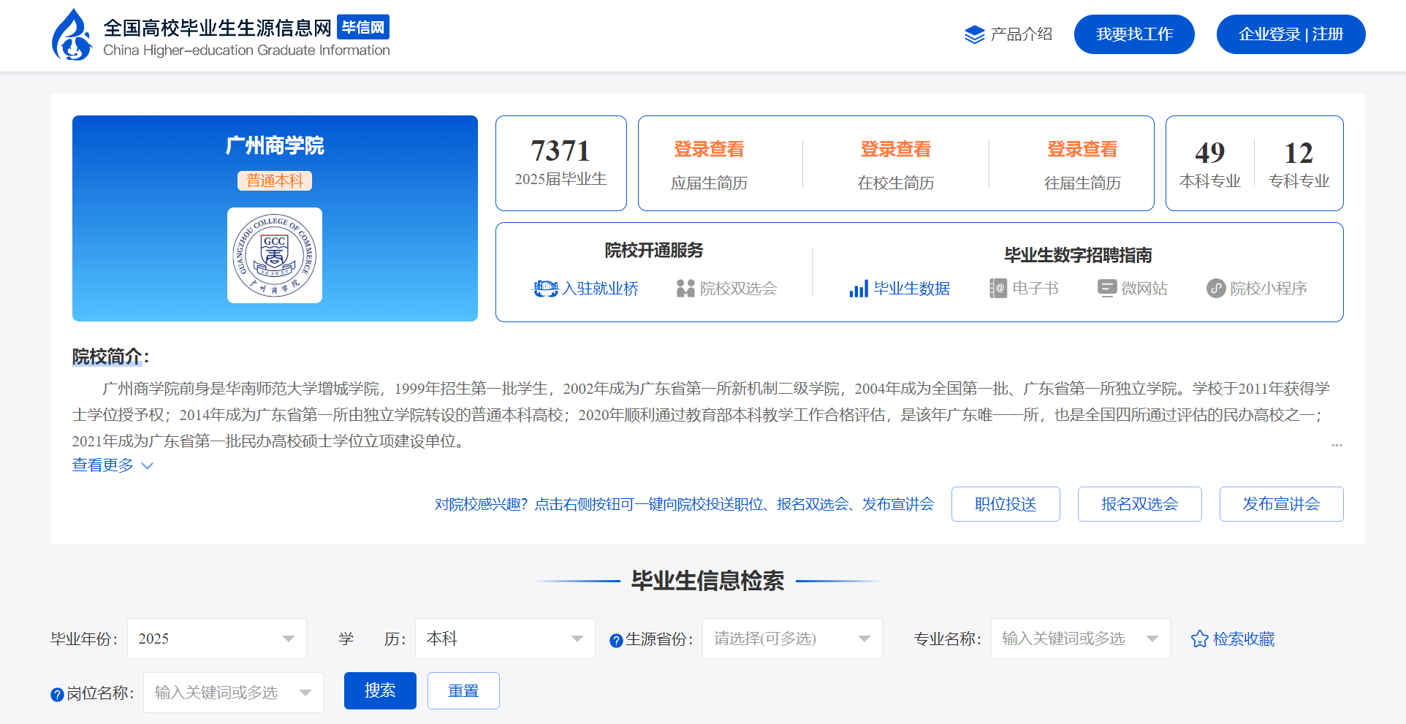Click the 7371 graduates count
This screenshot has height=724, width=1406.
[560, 151]
